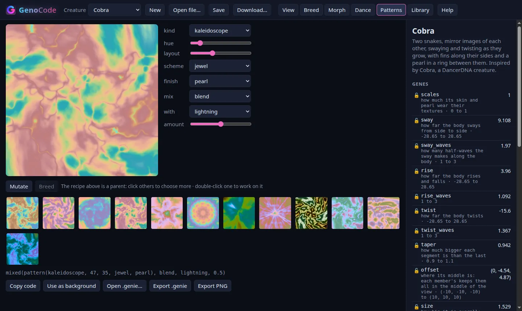Open the Help menu

pyautogui.click(x=447, y=10)
